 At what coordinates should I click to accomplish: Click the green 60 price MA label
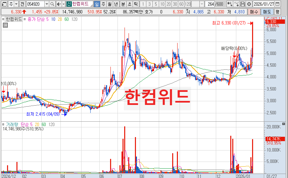click(x=66, y=19)
